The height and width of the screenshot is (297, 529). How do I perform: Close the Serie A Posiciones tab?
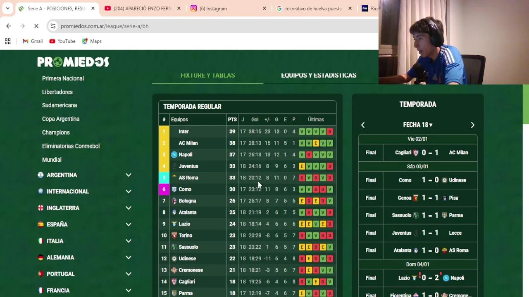click(93, 8)
